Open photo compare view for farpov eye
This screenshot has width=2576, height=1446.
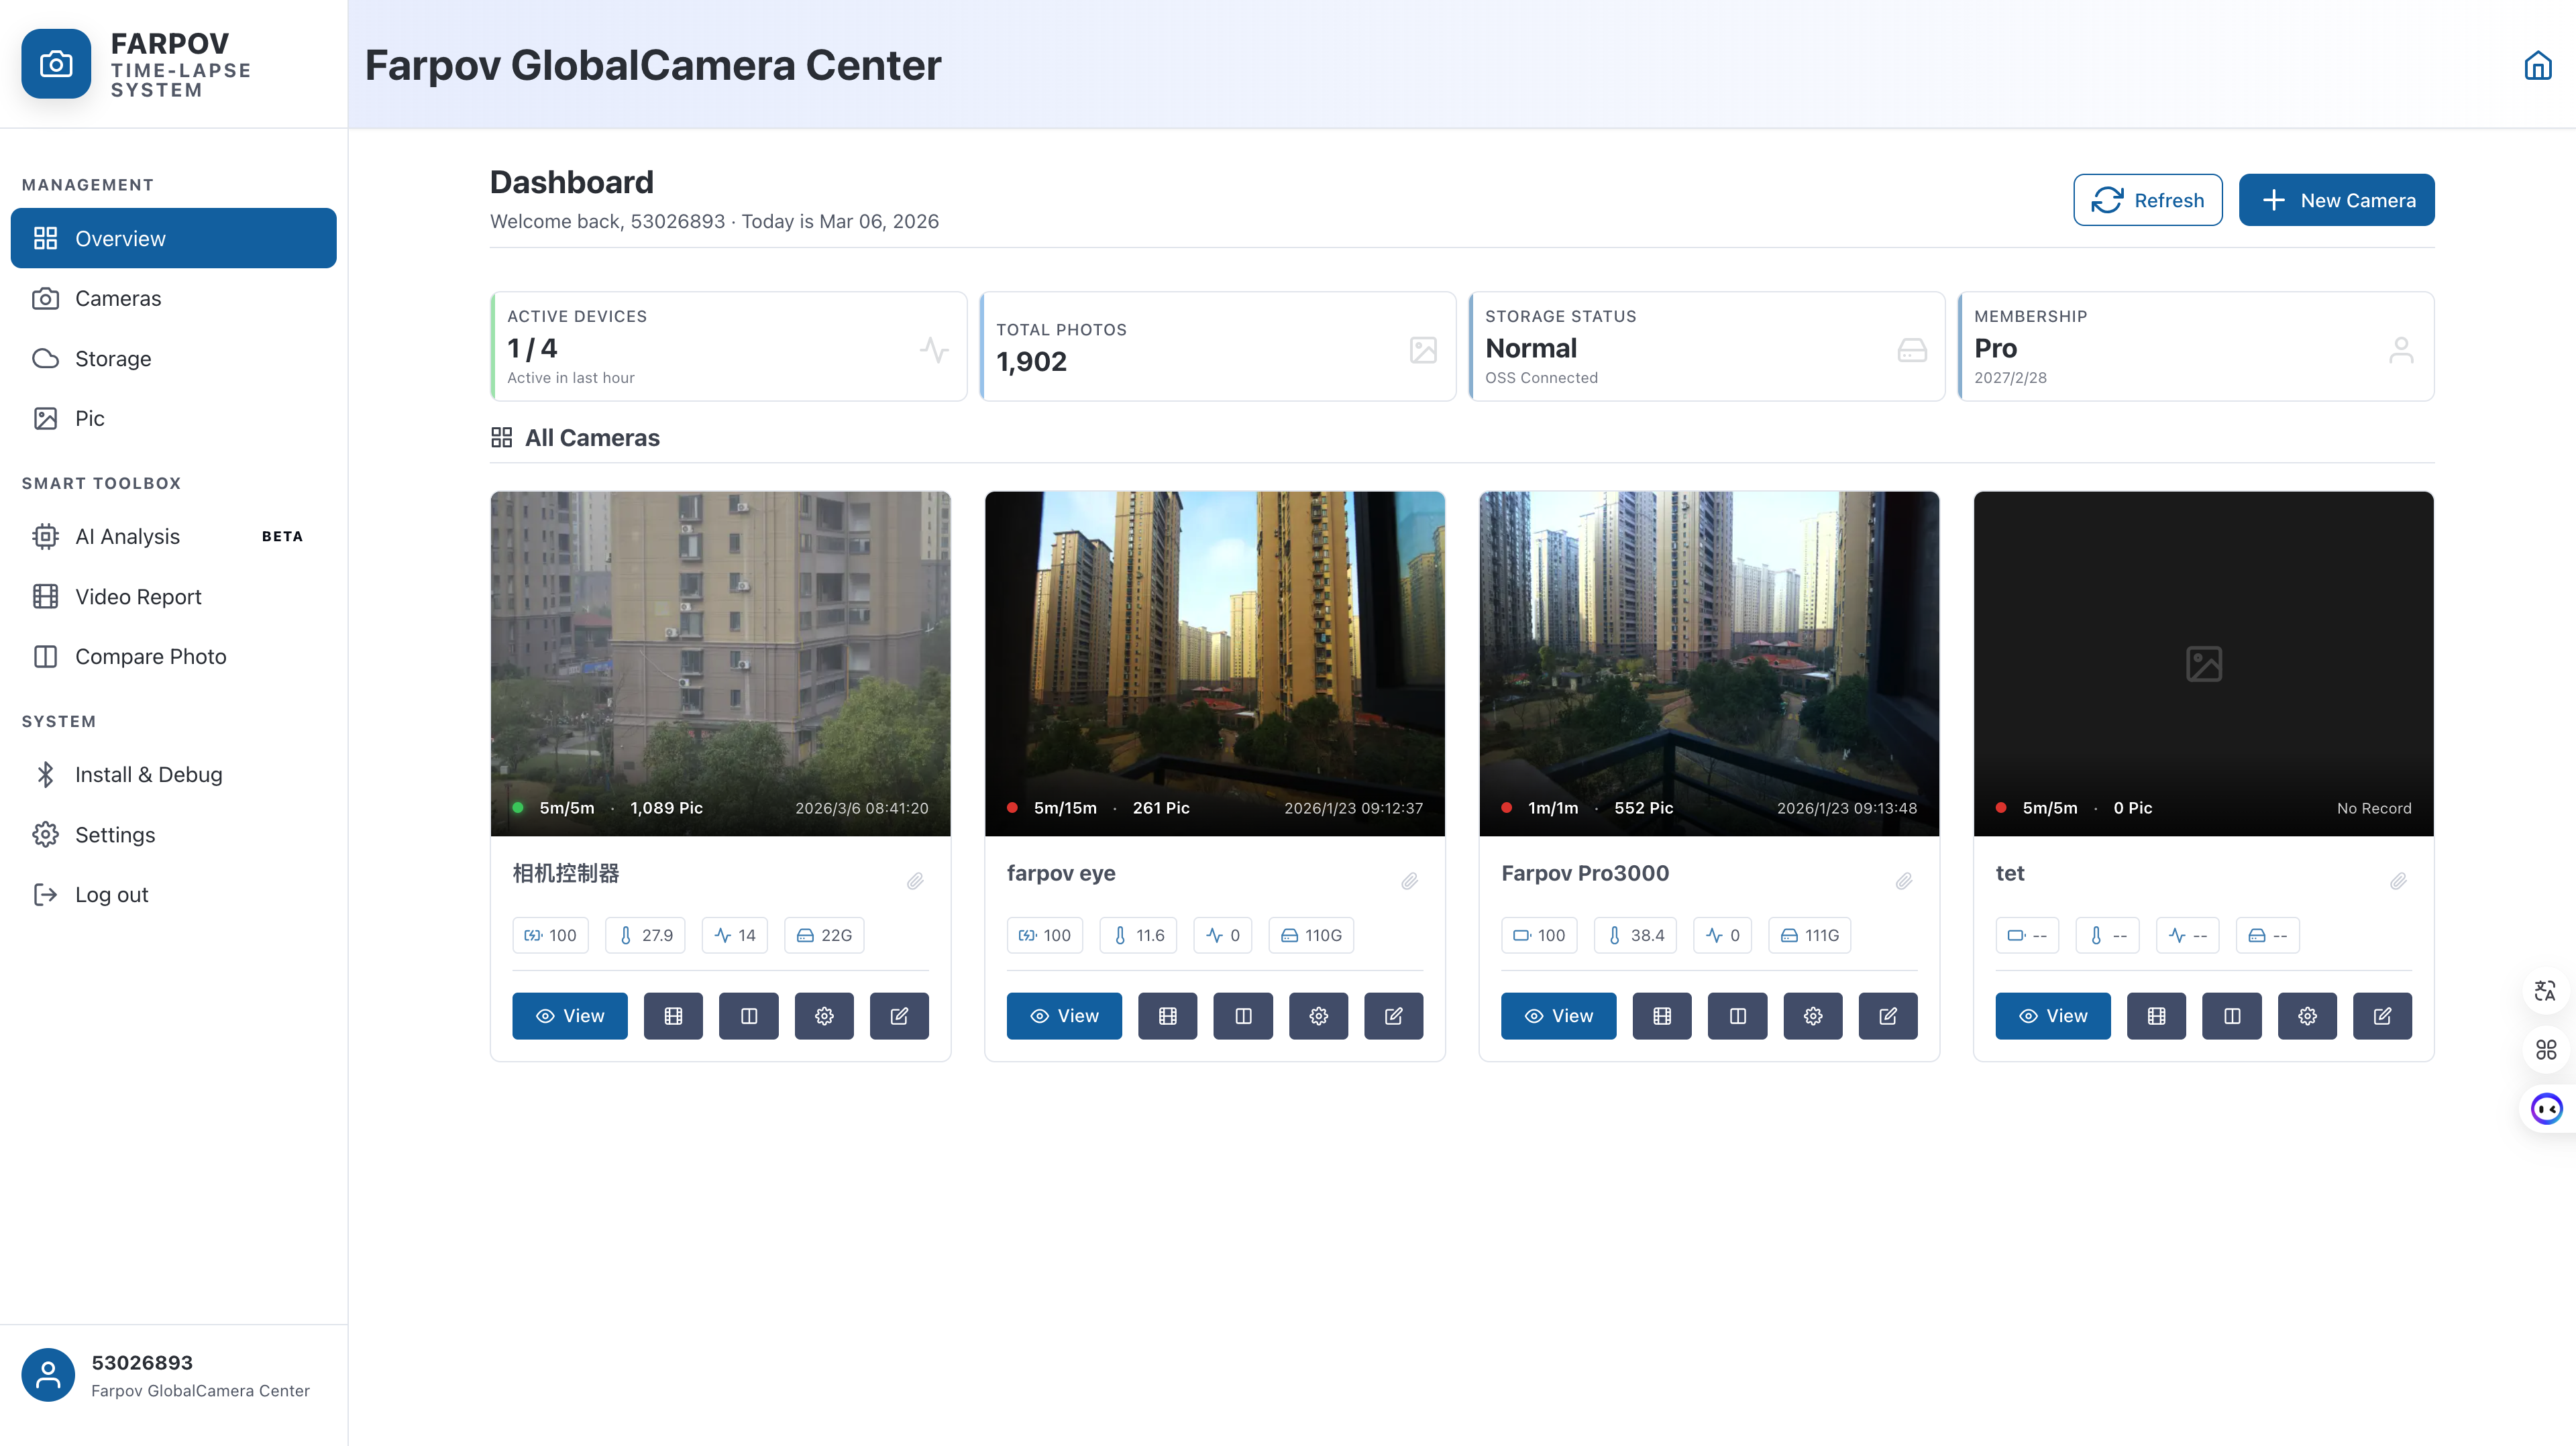click(x=1243, y=1016)
